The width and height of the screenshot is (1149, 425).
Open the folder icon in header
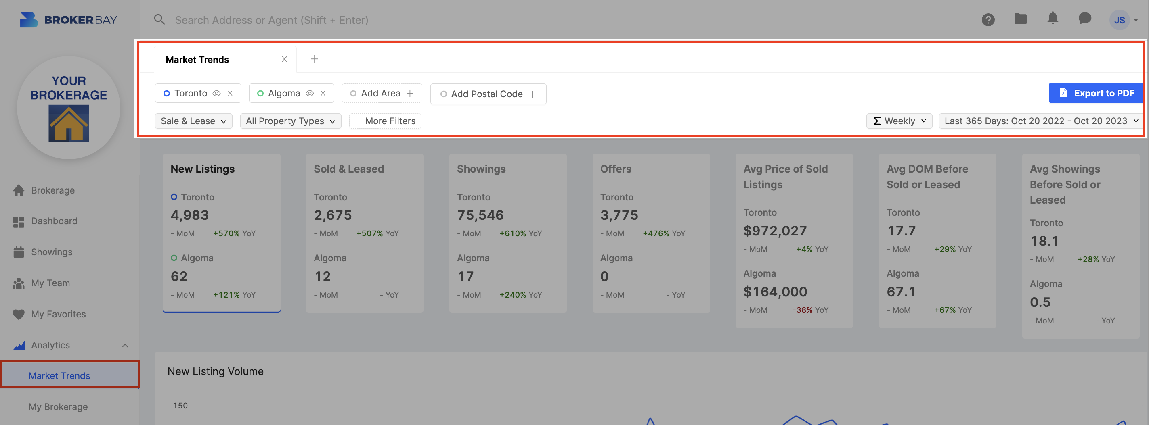[x=1021, y=19]
